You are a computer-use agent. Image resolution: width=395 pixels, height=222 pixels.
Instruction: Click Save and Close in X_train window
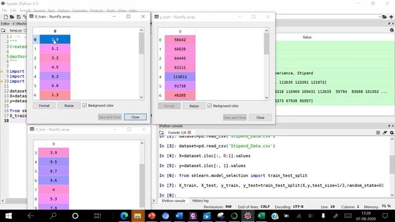coord(110,117)
